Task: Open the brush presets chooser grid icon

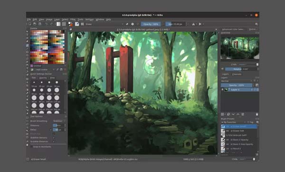Action: click(82, 24)
